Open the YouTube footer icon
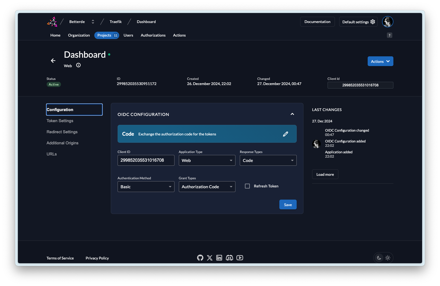440x286 pixels. pyautogui.click(x=240, y=258)
